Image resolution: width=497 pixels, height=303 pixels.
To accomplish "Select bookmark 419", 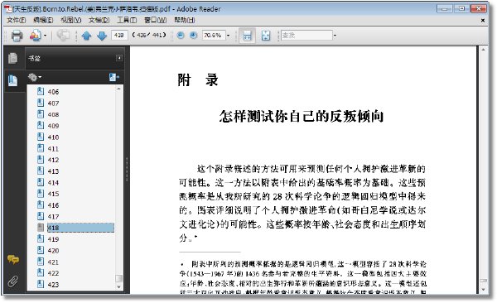I will 53,239.
